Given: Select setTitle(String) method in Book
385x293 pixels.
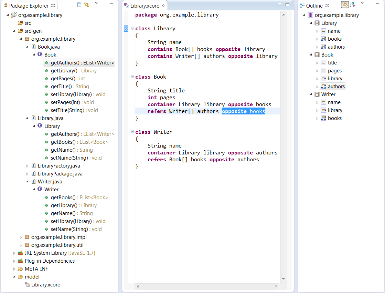Looking at the screenshot, I should tap(67, 110).
